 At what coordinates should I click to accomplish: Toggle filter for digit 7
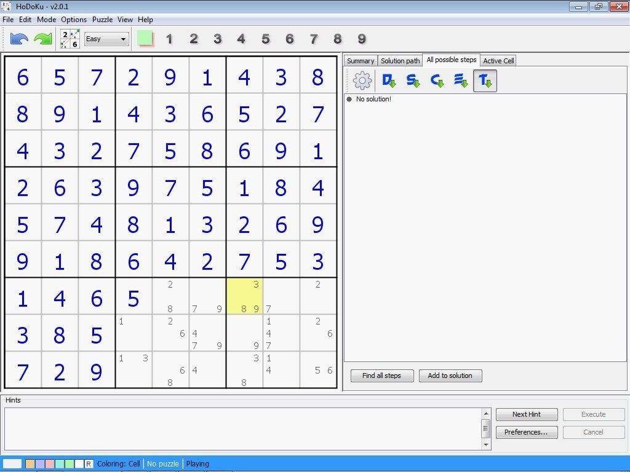click(x=313, y=39)
